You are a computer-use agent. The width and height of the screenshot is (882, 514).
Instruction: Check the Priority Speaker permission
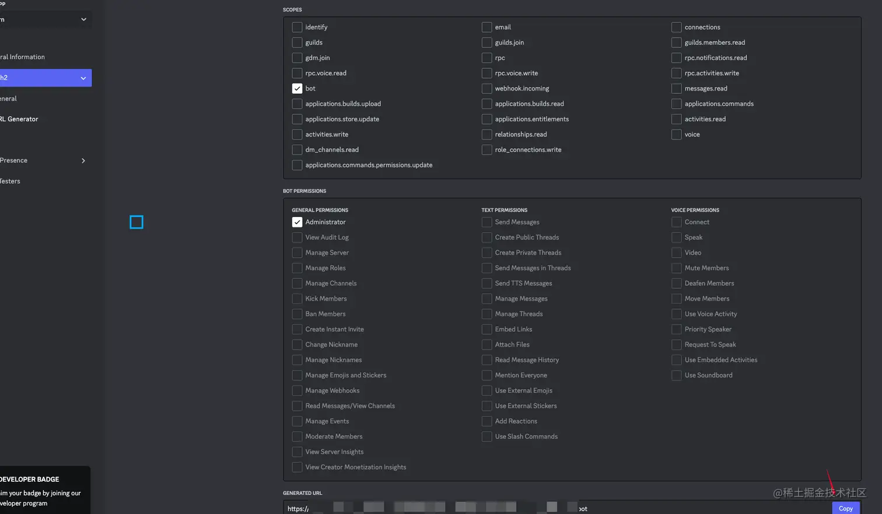pyautogui.click(x=677, y=330)
